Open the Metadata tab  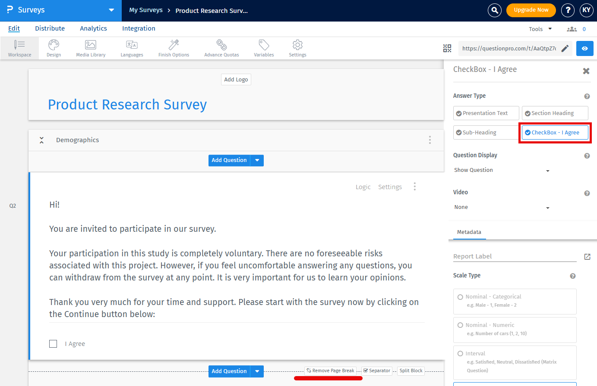click(x=469, y=232)
